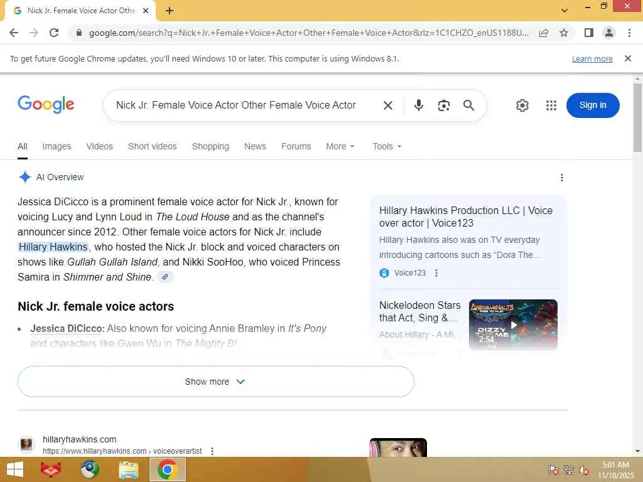Click hillaryhawkins.com result thumbnail image
The height and width of the screenshot is (482, 643).
pos(398,447)
